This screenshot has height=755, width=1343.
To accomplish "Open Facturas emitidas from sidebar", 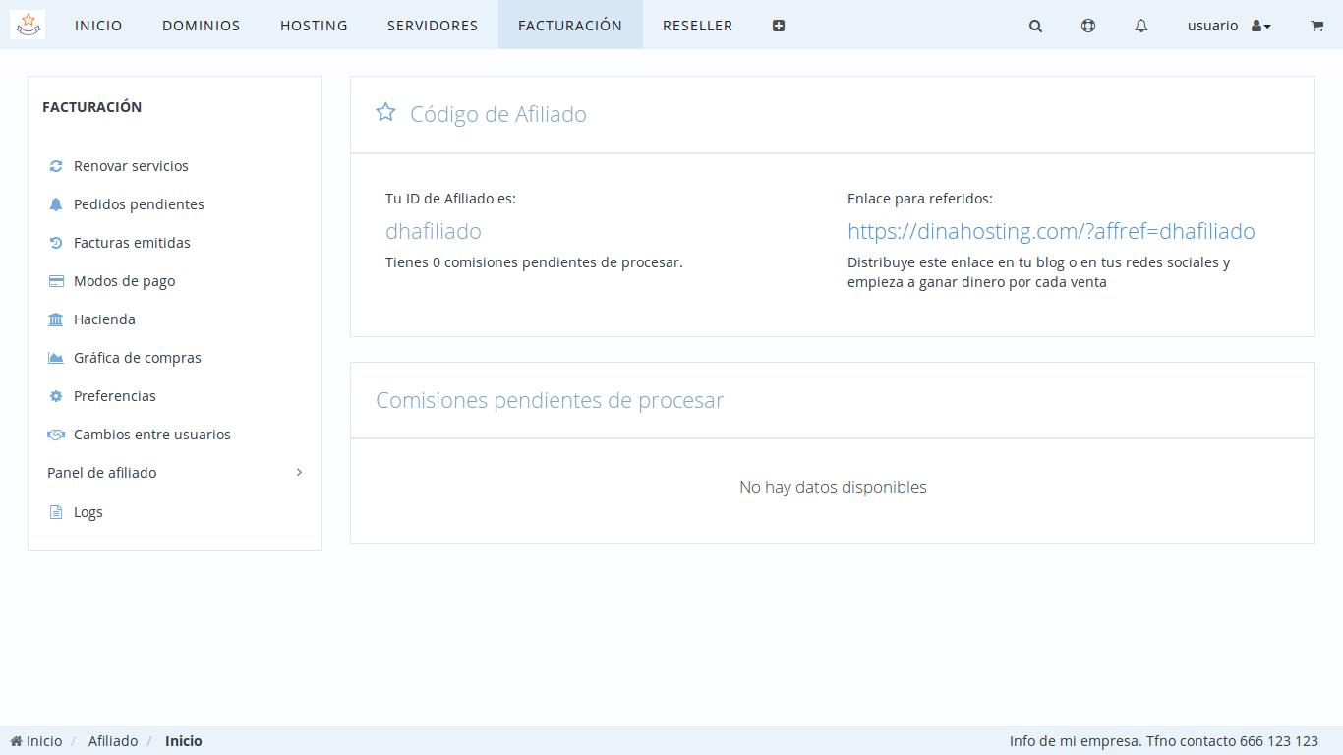I will pos(132,243).
